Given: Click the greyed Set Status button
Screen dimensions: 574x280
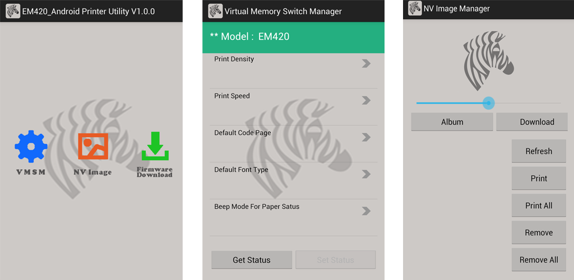Looking at the screenshot, I should (335, 260).
